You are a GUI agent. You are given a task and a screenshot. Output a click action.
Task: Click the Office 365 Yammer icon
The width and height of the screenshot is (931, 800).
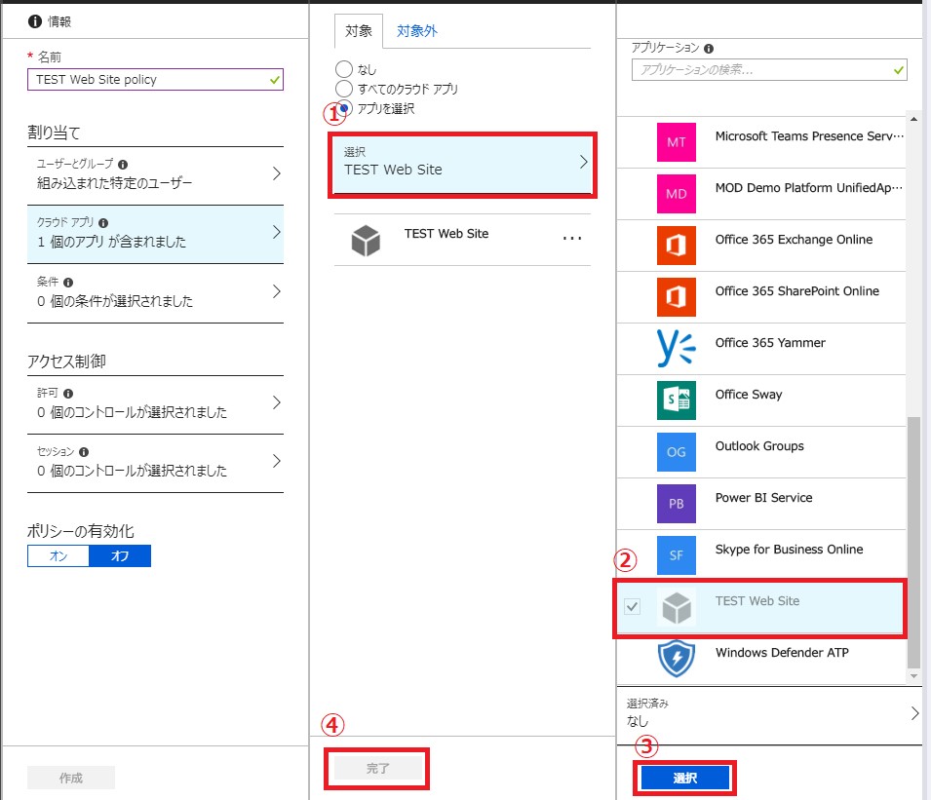coord(676,349)
